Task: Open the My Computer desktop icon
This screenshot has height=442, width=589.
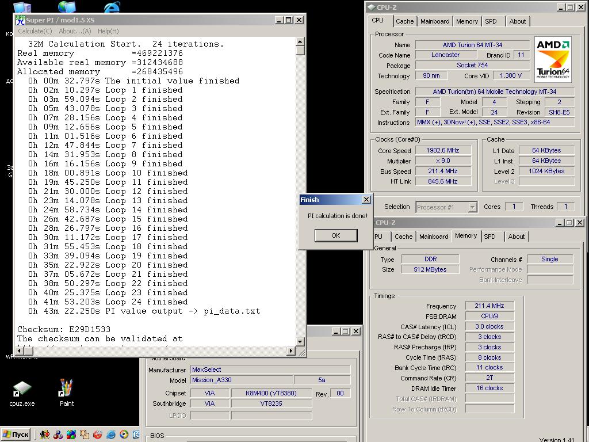Action: 22,6
